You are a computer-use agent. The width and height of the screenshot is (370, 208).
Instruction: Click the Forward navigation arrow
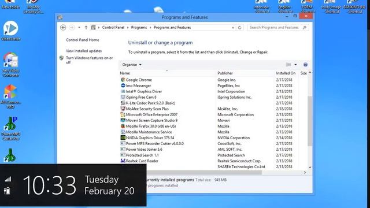pos(72,28)
